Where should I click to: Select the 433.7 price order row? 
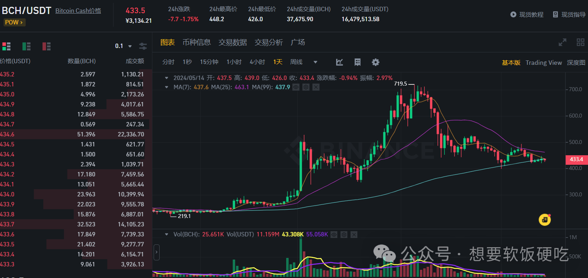pos(76,224)
